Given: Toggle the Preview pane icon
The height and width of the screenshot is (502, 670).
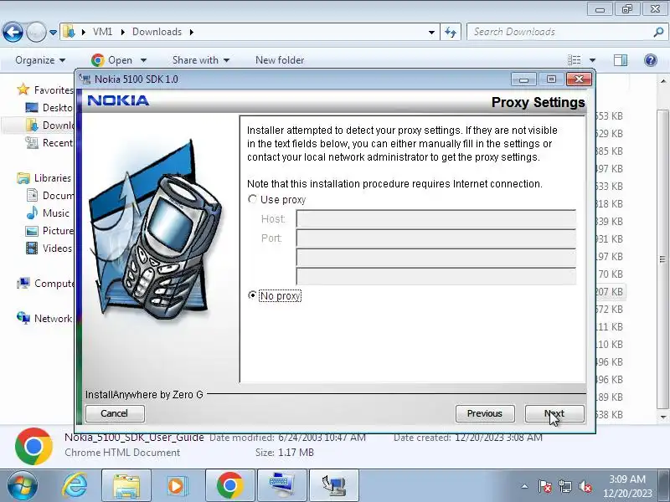Looking at the screenshot, I should (621, 60).
